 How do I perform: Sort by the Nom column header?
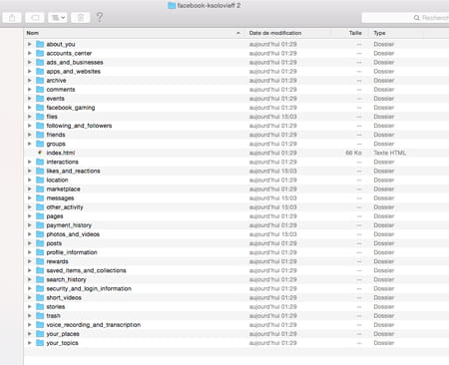point(133,33)
